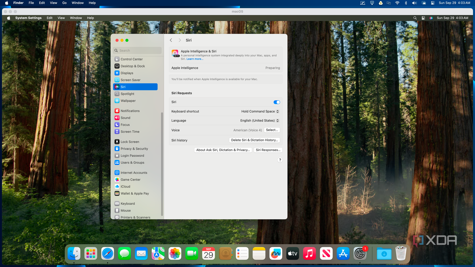Click the sidebar vertical scrollbar
The image size is (475, 267).
[162, 164]
